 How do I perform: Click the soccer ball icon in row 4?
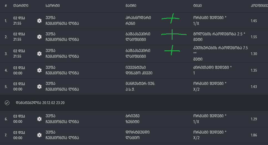click(x=39, y=70)
